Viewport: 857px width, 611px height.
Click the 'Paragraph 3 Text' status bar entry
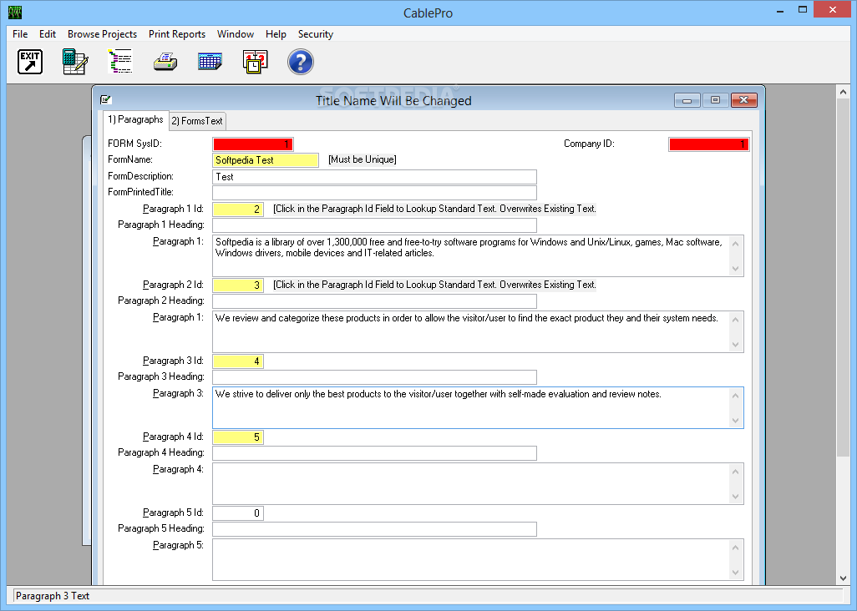(x=53, y=596)
